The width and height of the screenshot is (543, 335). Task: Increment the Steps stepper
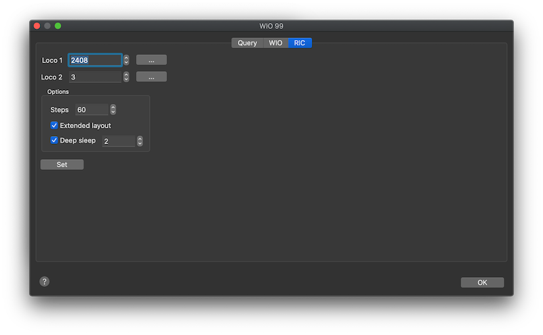tap(113, 107)
